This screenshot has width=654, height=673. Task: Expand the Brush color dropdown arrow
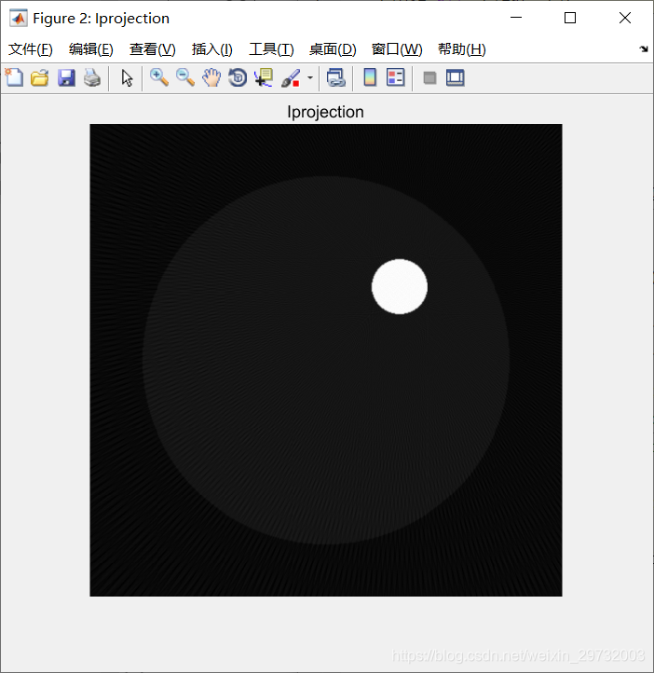[310, 78]
